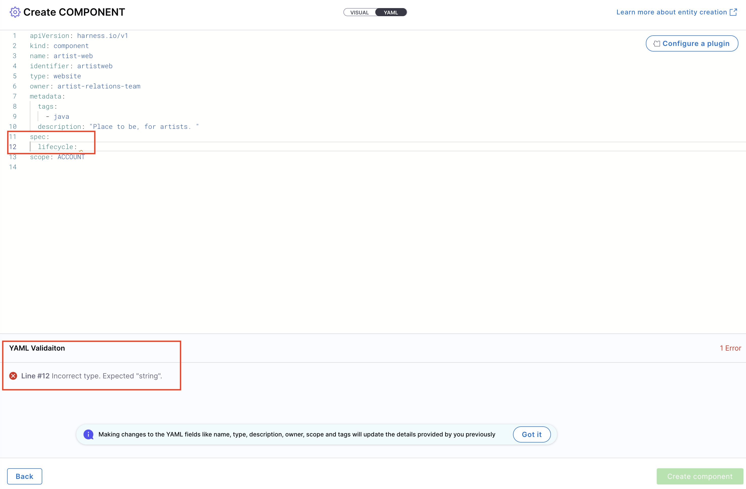Click the blue info icon in banner
746x489 pixels.
89,434
